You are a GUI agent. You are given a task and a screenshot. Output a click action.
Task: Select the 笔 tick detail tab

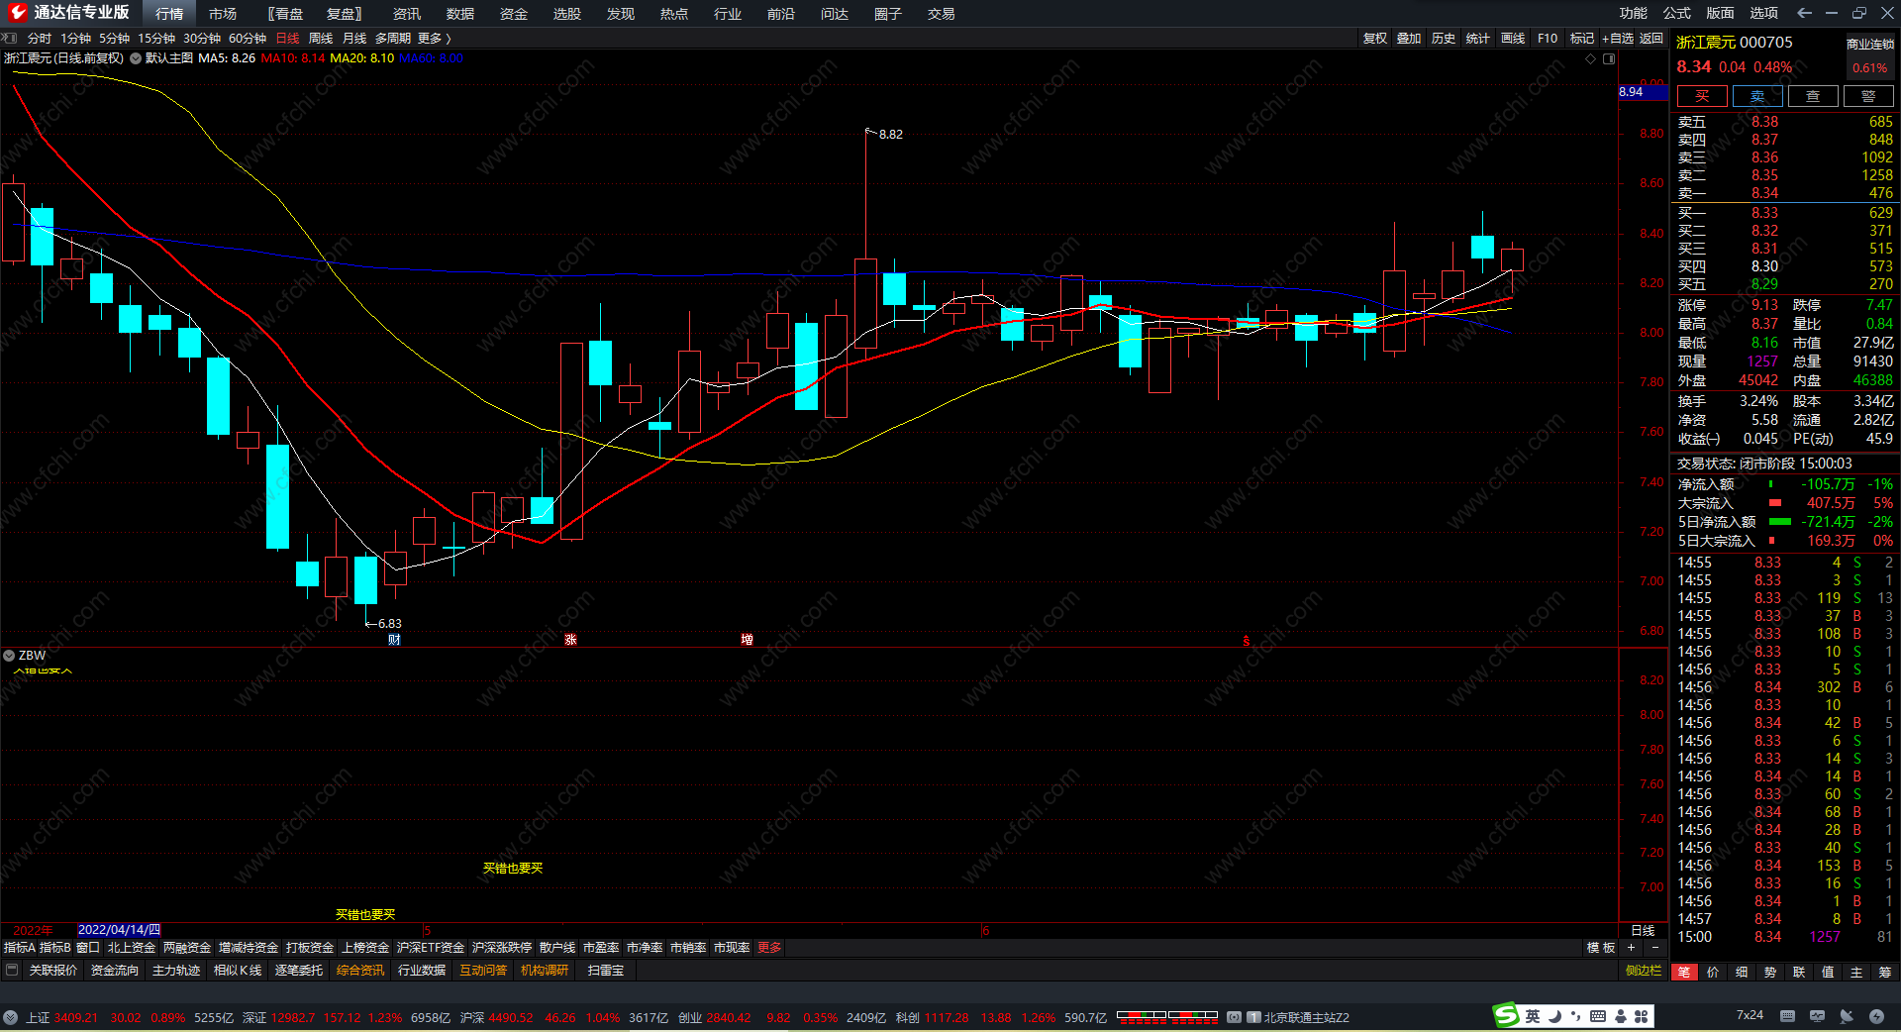(x=1684, y=972)
